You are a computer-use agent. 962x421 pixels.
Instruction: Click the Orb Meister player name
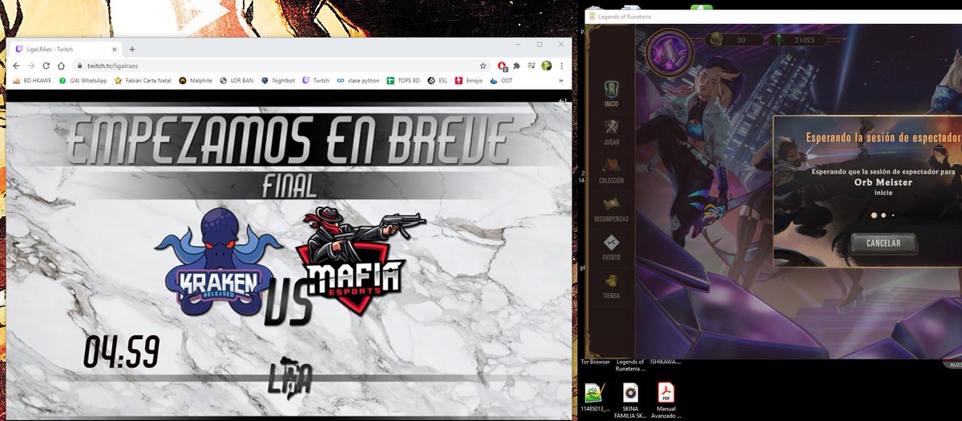(883, 182)
